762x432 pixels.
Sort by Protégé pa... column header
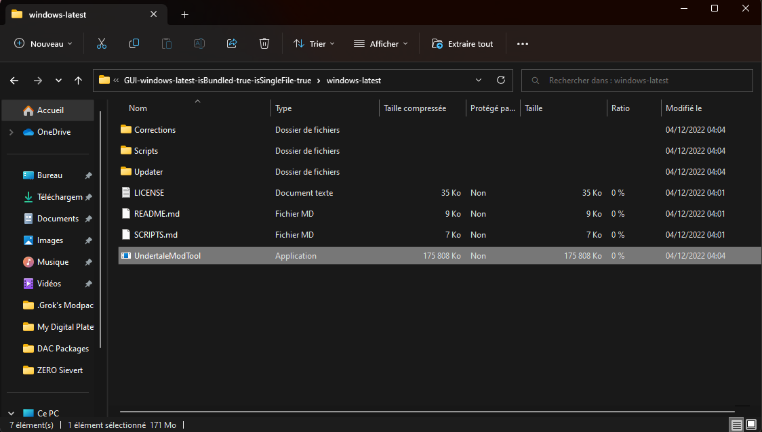pyautogui.click(x=493, y=108)
